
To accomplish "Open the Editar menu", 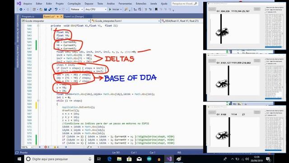I will 39,4.
